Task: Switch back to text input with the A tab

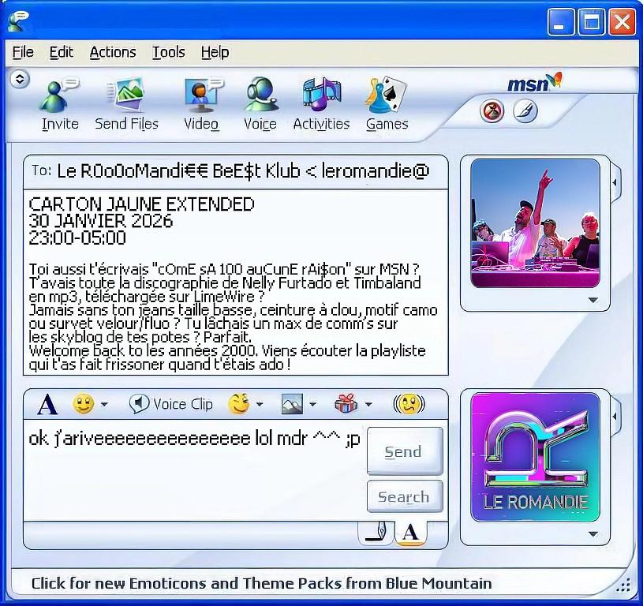Action: (x=409, y=533)
